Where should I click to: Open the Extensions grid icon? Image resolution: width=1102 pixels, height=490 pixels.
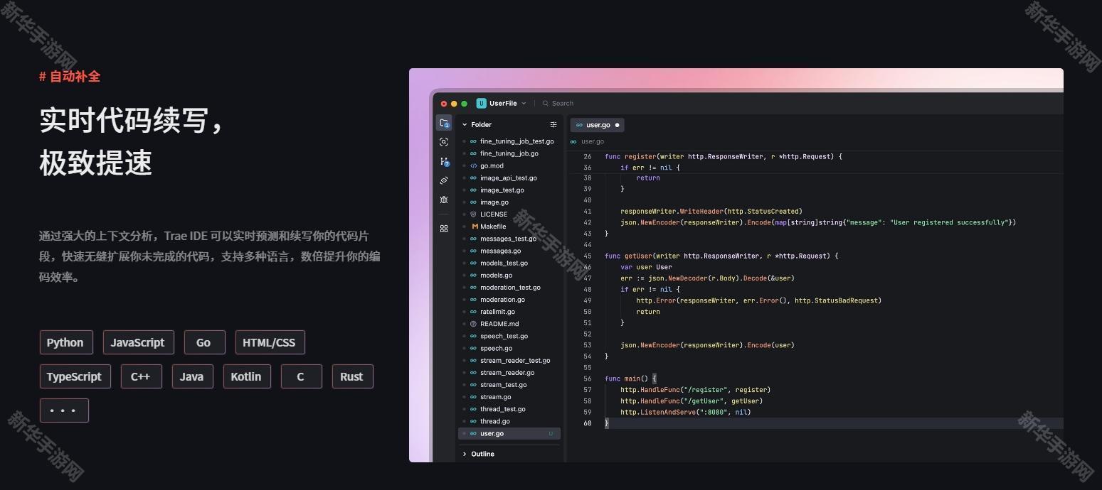click(444, 229)
